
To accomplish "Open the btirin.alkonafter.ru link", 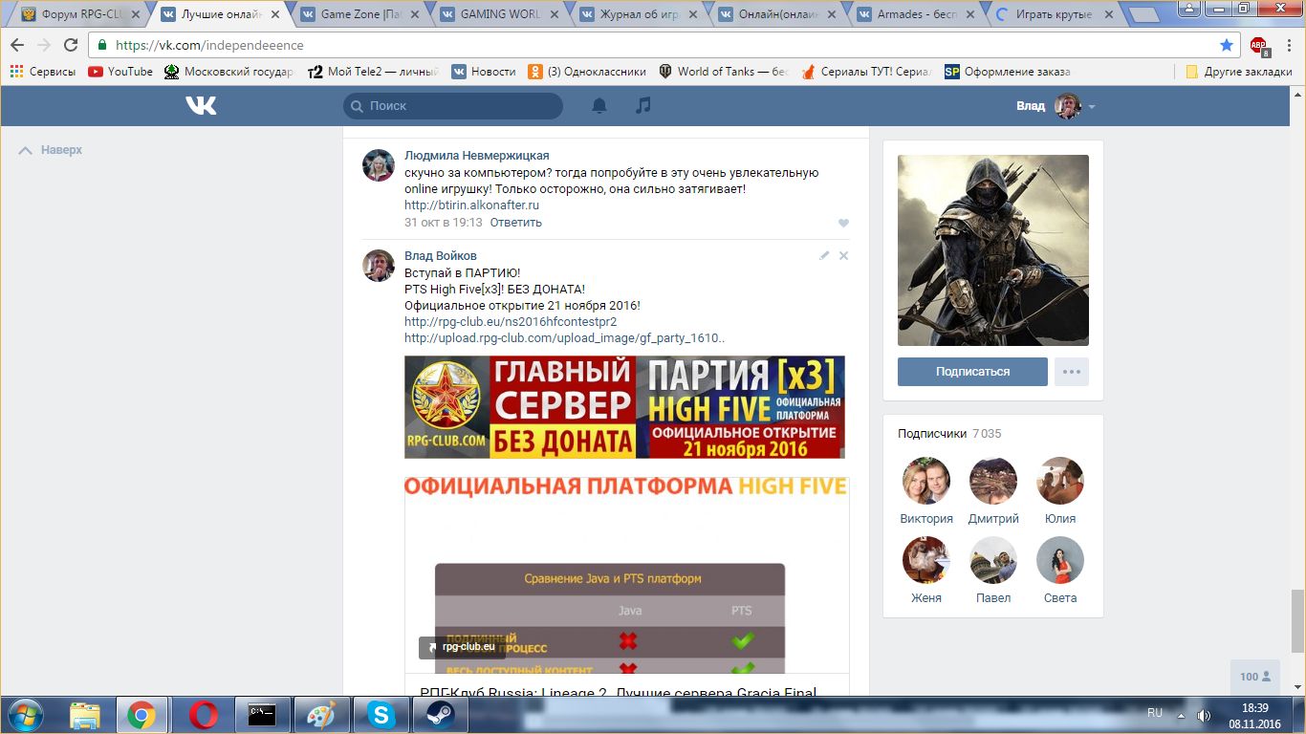I will (471, 205).
